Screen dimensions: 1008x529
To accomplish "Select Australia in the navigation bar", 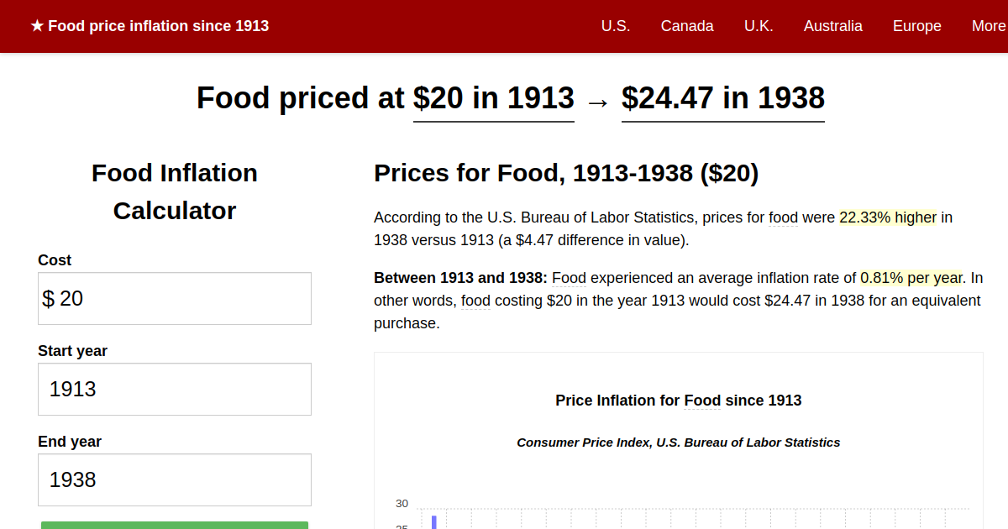I will (833, 26).
